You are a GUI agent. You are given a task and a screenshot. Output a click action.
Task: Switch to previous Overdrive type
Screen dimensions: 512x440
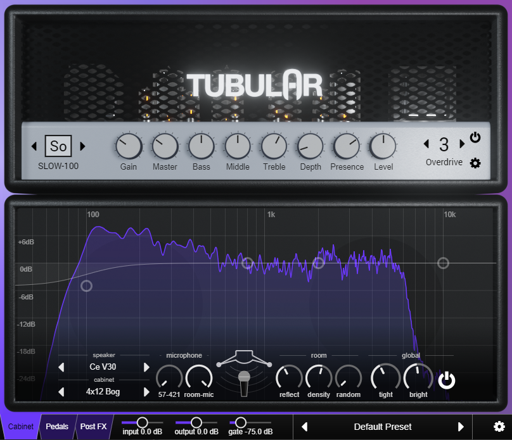[x=426, y=144]
